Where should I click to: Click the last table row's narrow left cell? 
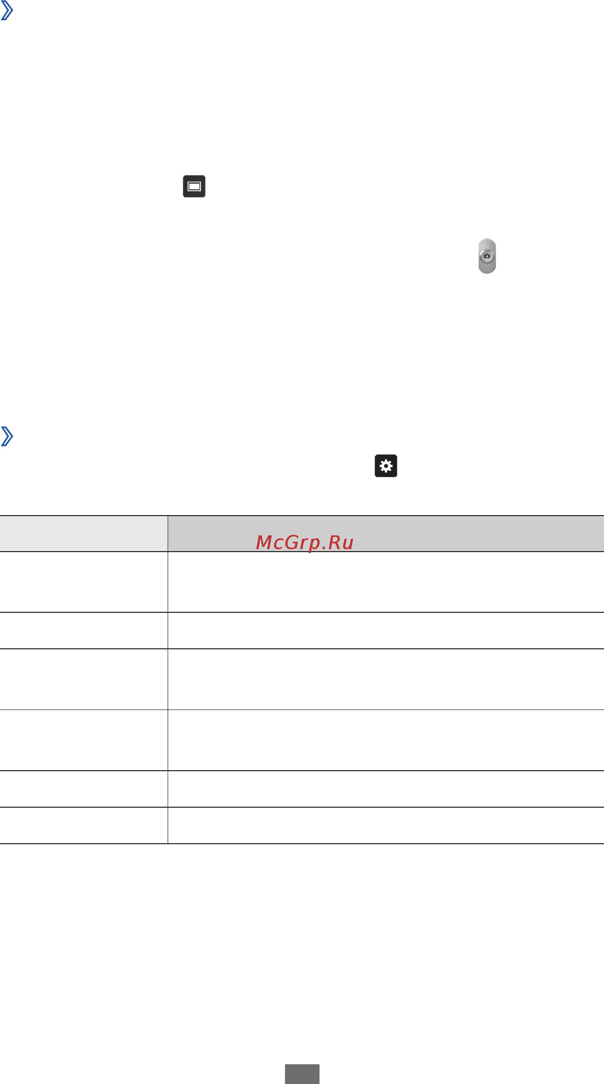tap(84, 825)
